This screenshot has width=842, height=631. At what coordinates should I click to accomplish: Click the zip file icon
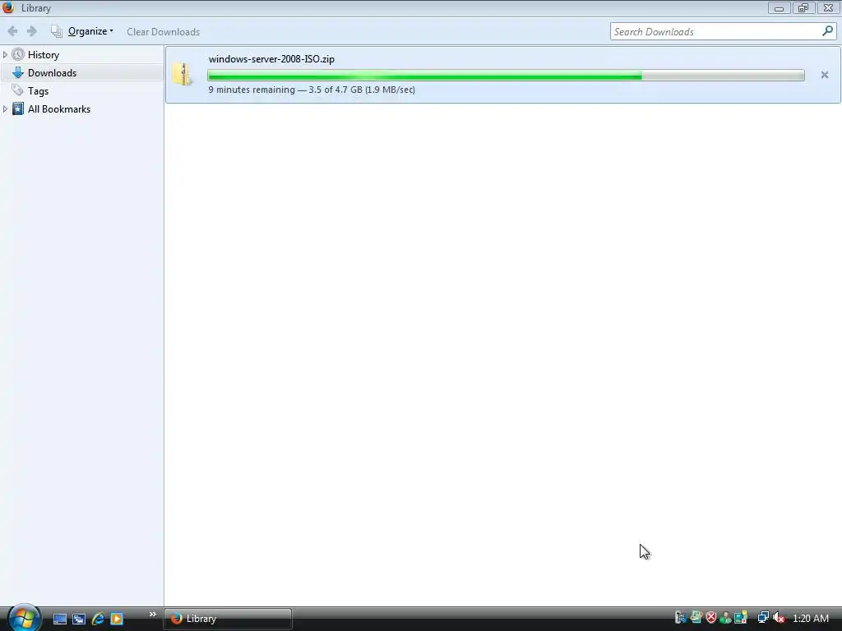click(182, 74)
